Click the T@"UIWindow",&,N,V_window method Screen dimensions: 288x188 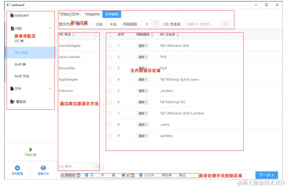(x=182, y=113)
